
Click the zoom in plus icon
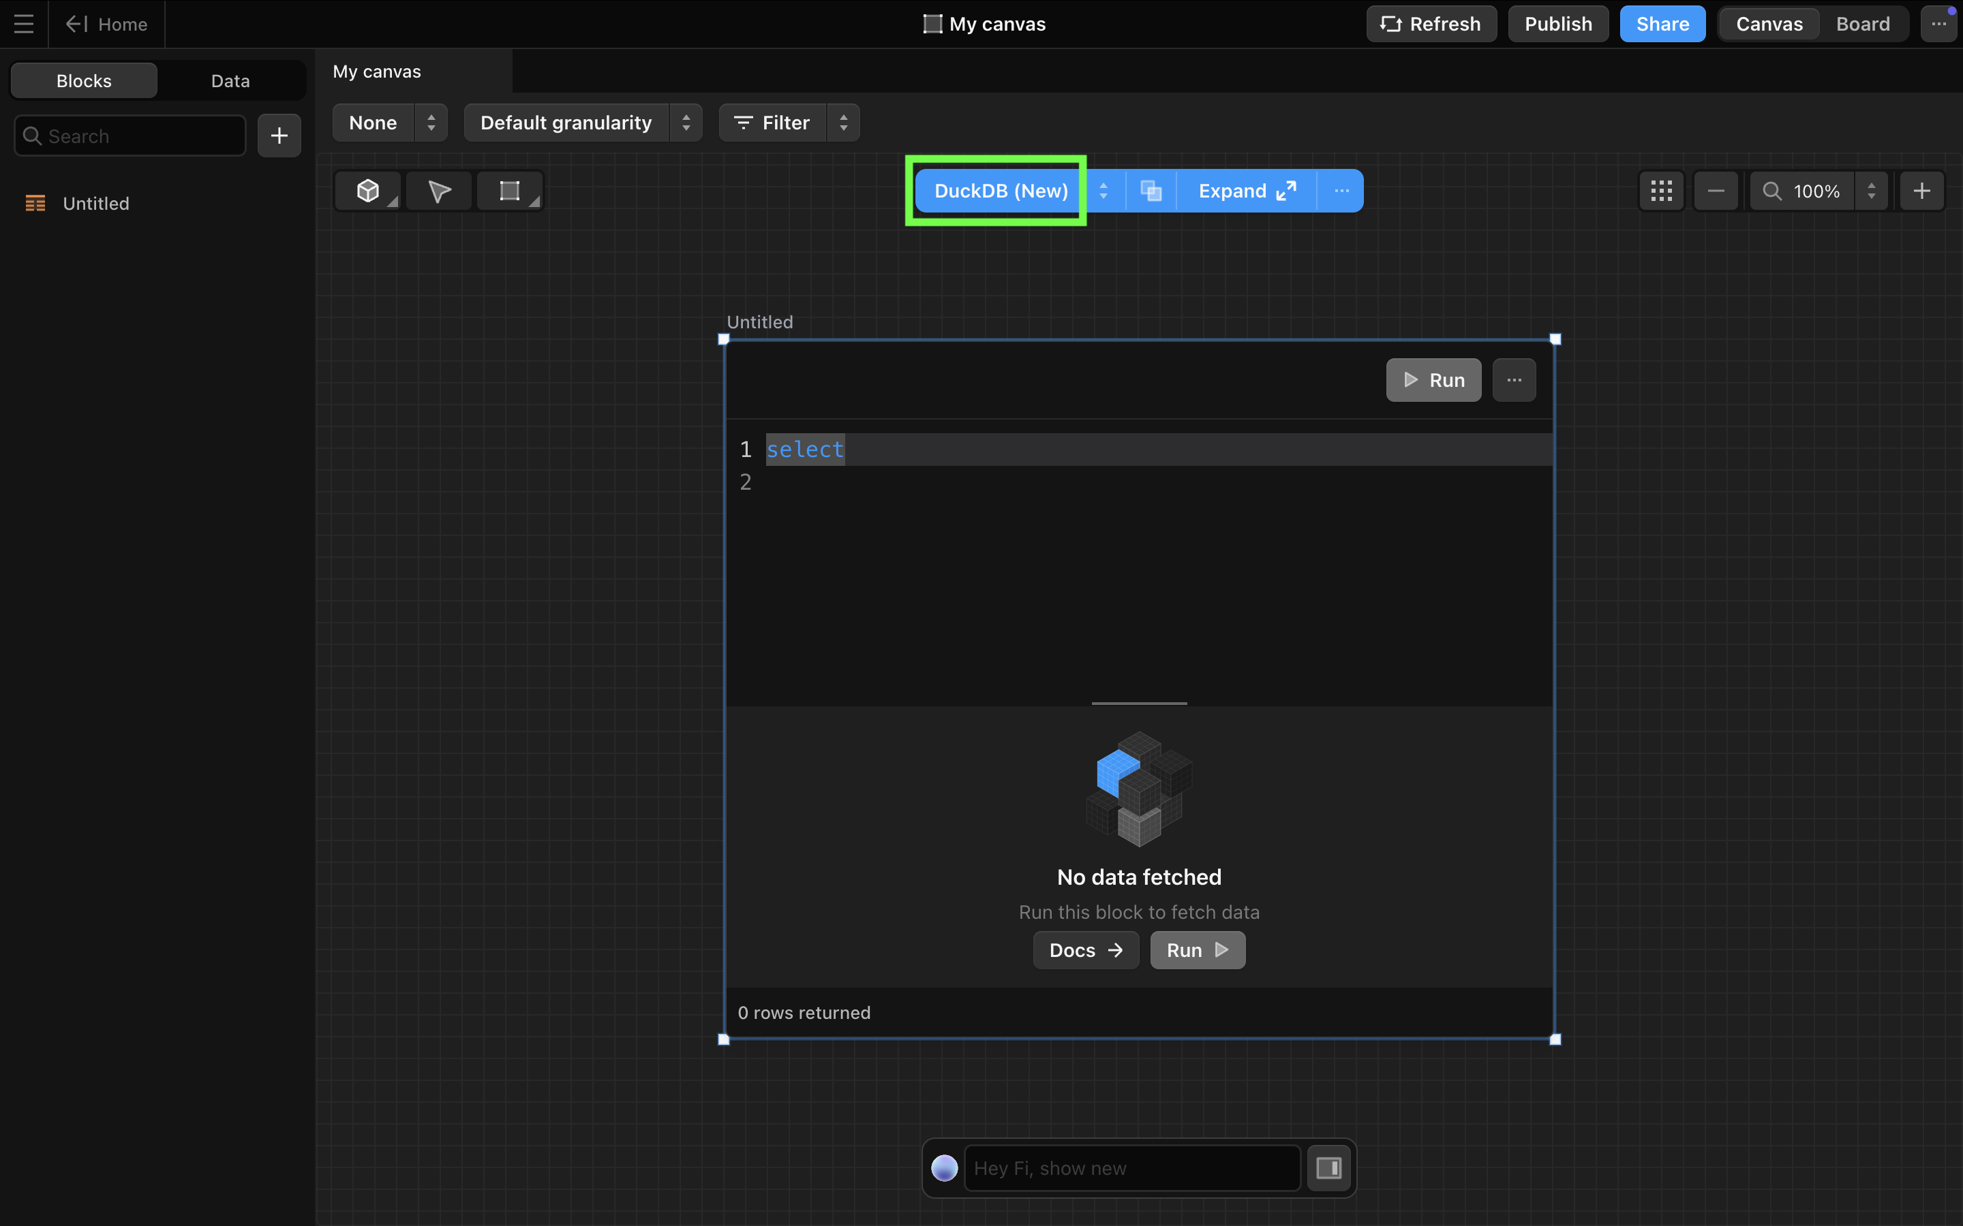(1921, 191)
